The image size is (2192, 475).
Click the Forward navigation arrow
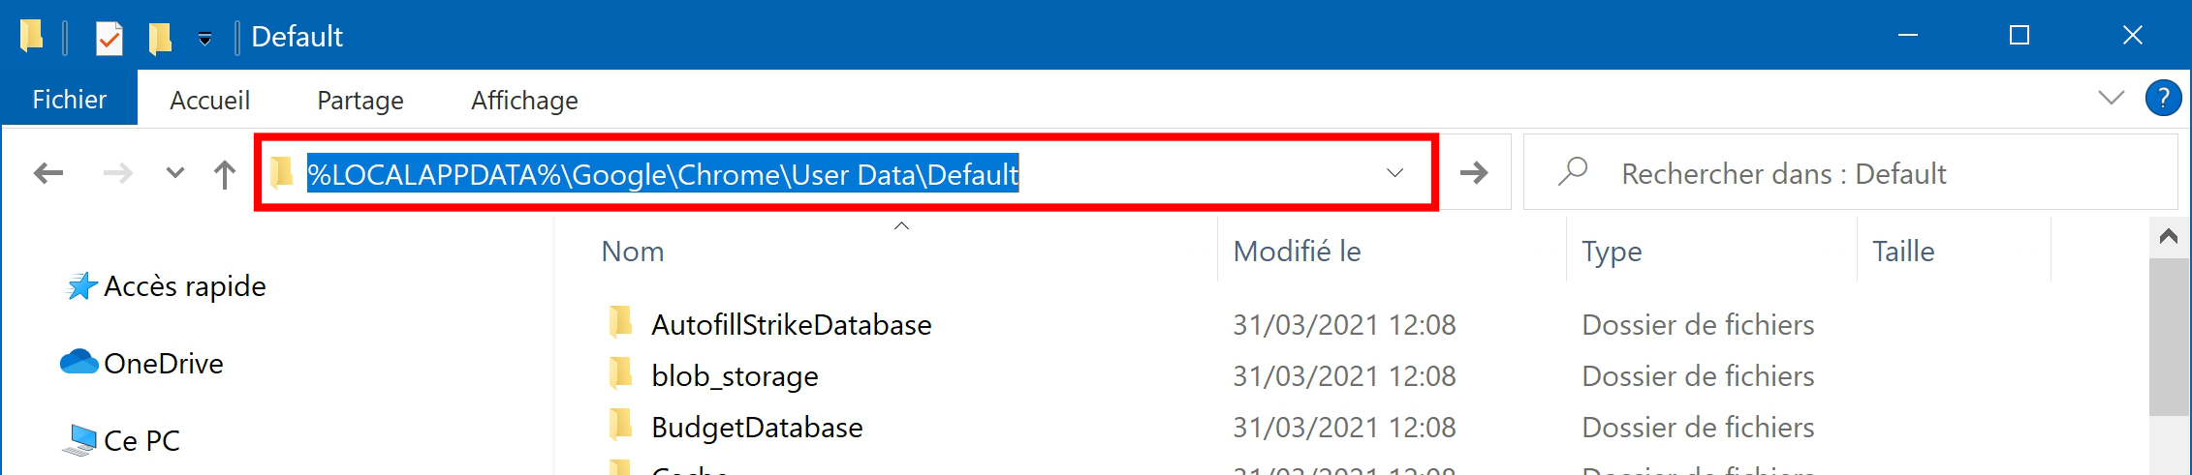coord(118,173)
